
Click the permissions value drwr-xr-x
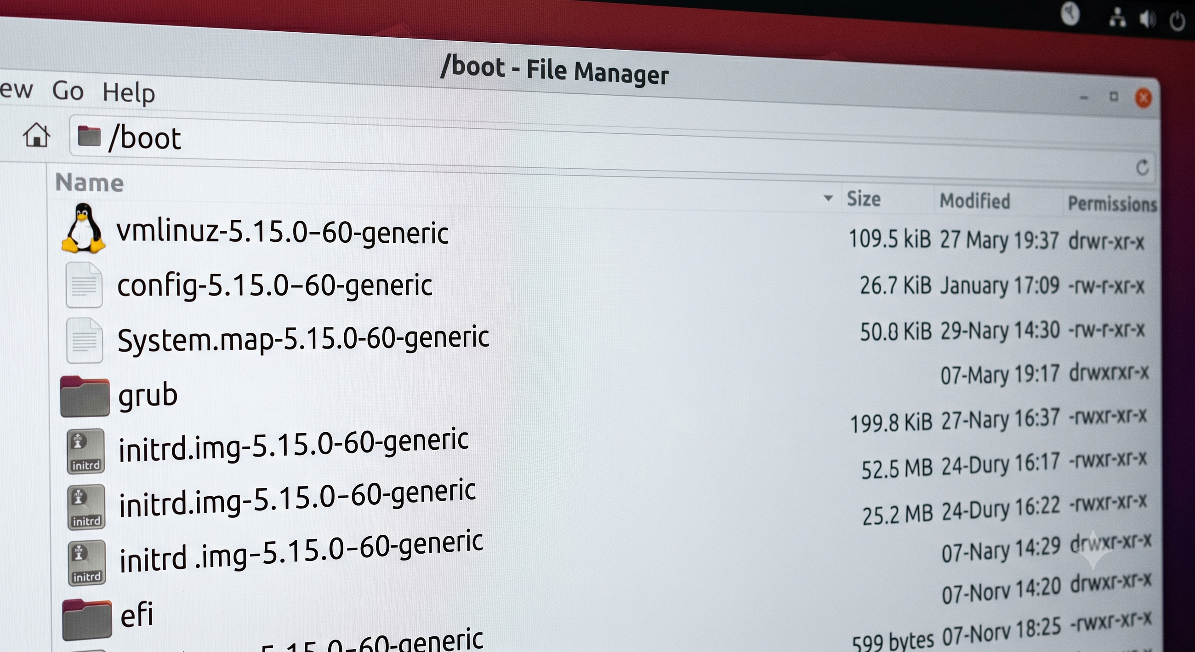1106,241
